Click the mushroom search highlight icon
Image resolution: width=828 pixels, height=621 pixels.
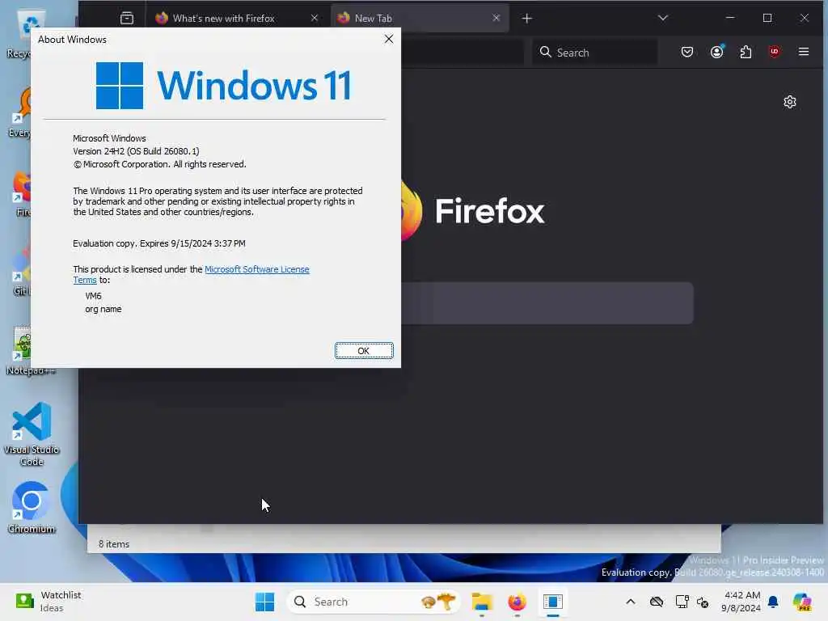pyautogui.click(x=438, y=602)
